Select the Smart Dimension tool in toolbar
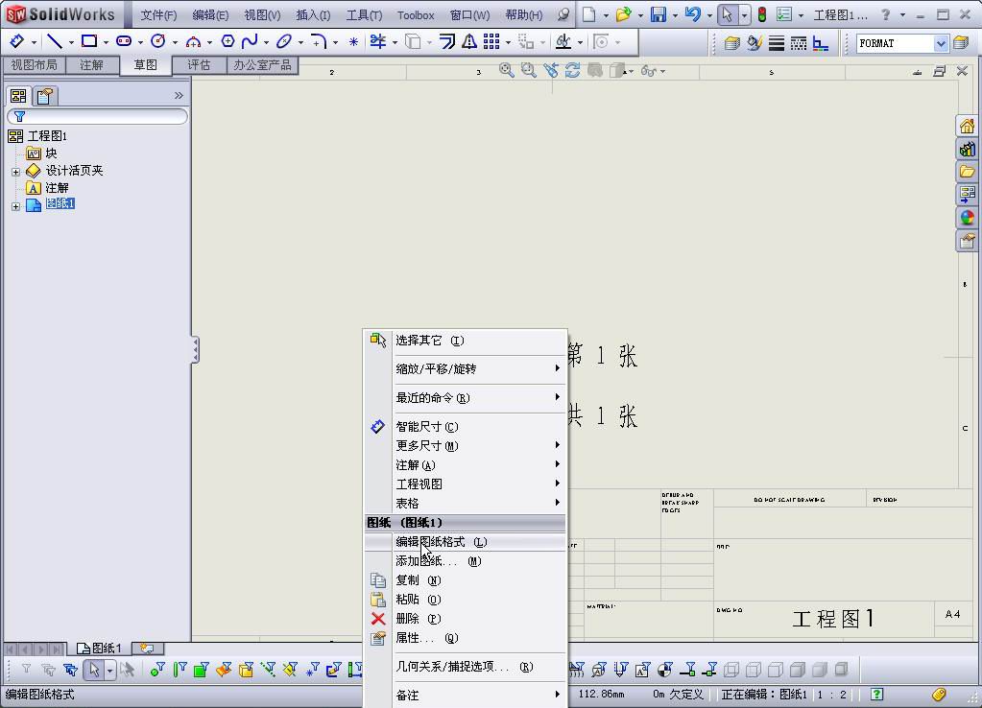Screen dimensions: 982x708 [17, 42]
